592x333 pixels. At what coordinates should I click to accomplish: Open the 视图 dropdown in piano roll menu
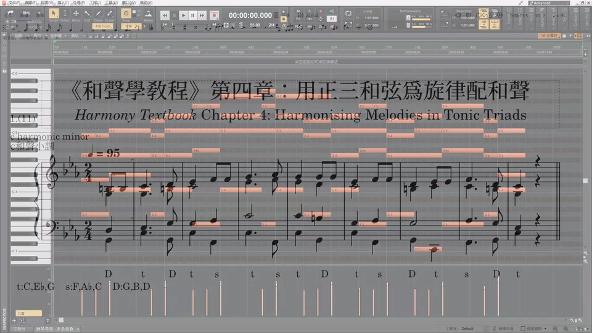tap(19, 36)
